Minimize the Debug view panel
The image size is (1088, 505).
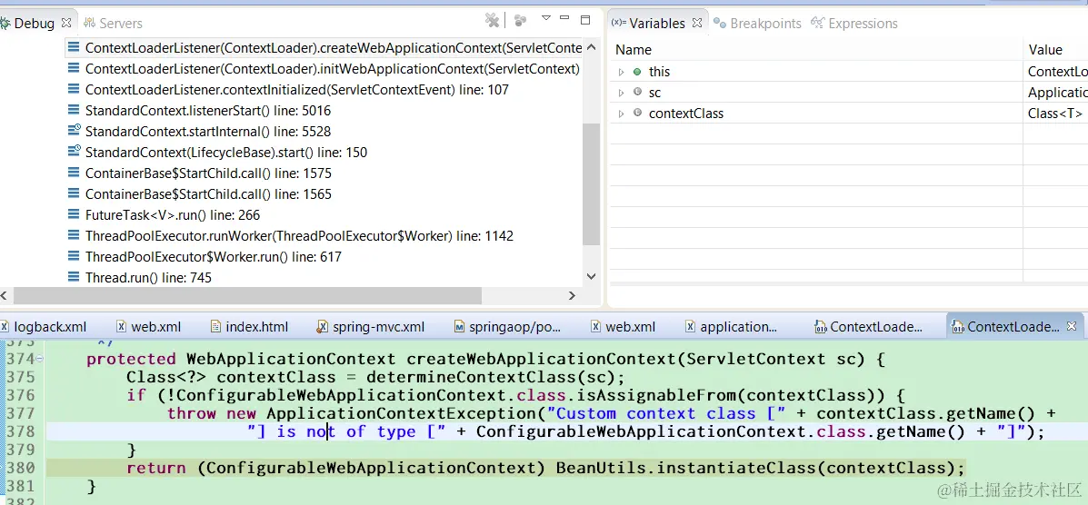564,19
